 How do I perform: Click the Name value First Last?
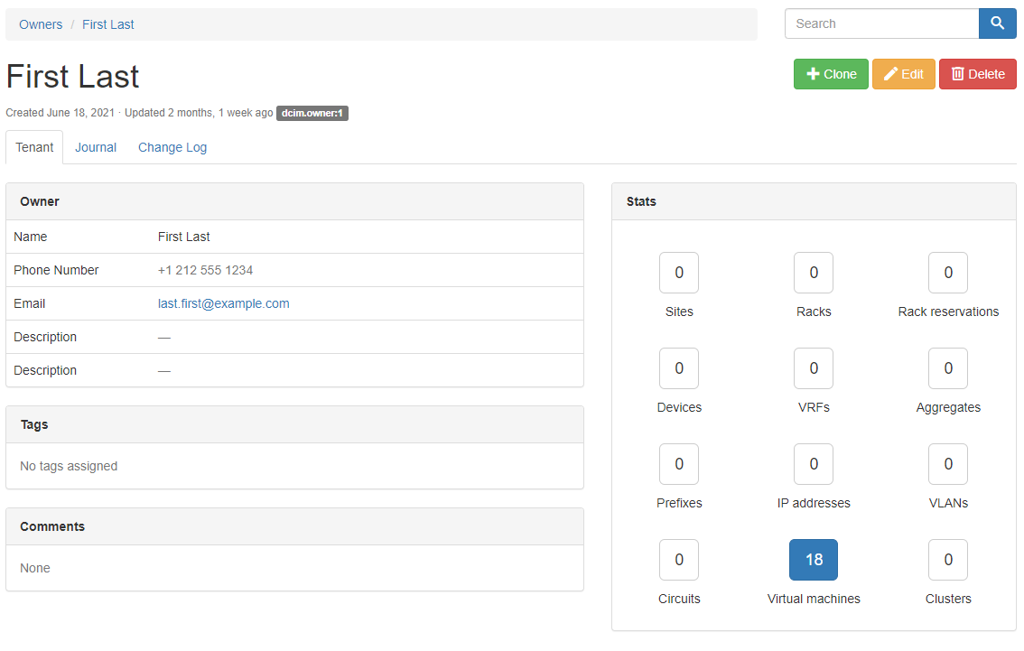(x=183, y=237)
